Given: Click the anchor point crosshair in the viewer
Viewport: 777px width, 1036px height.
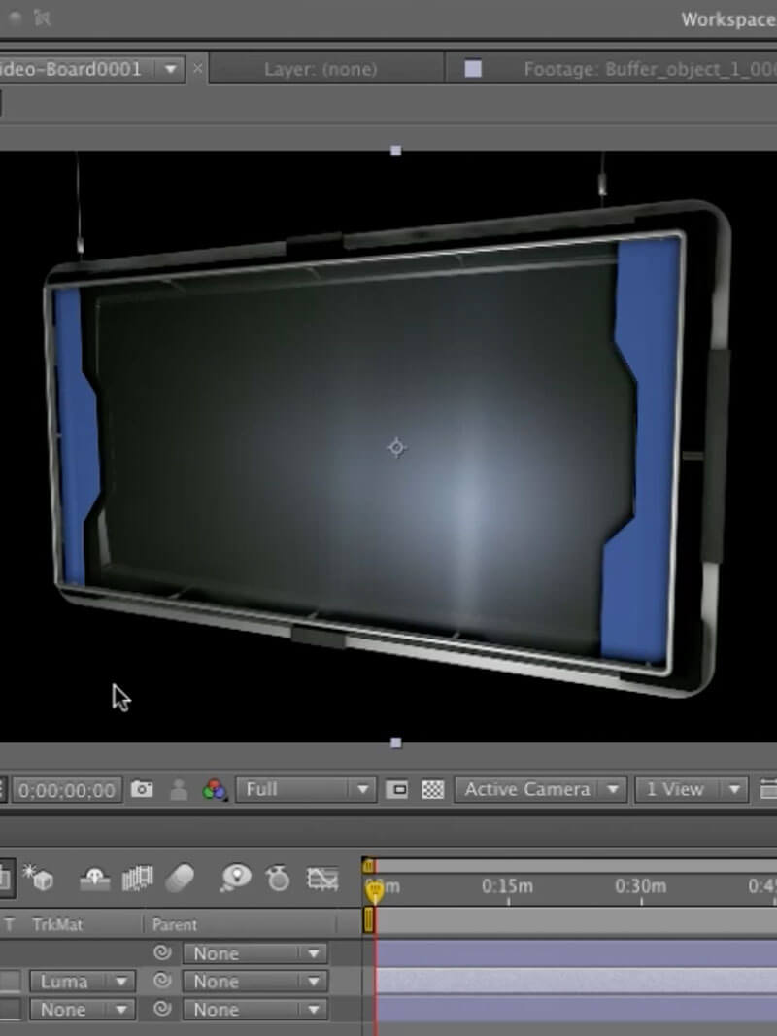Looking at the screenshot, I should click(x=396, y=447).
